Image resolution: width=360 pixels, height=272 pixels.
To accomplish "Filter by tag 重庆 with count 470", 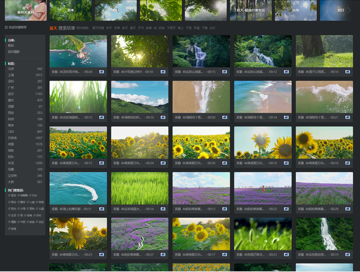I will 25,100.
